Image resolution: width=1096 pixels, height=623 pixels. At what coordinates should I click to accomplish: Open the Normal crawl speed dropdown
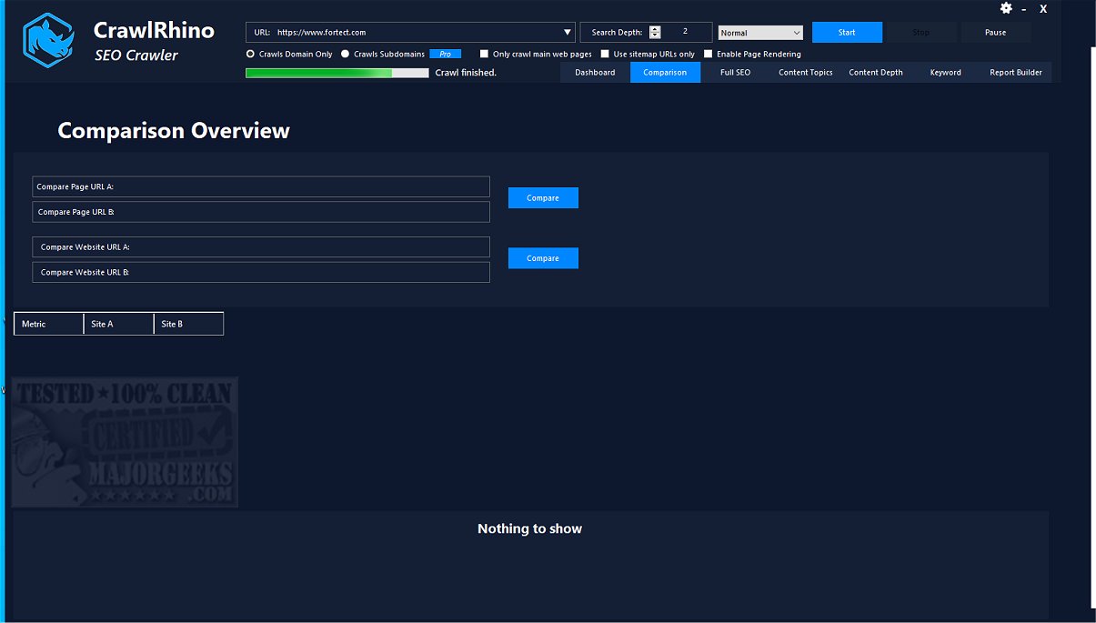[x=760, y=33]
